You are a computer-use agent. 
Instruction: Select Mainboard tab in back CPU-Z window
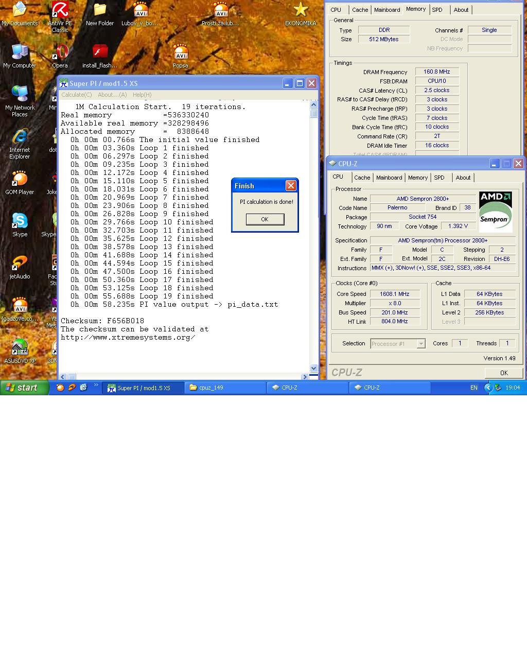tap(387, 10)
